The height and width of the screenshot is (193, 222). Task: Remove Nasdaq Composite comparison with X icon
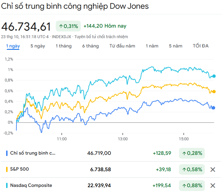213,185
